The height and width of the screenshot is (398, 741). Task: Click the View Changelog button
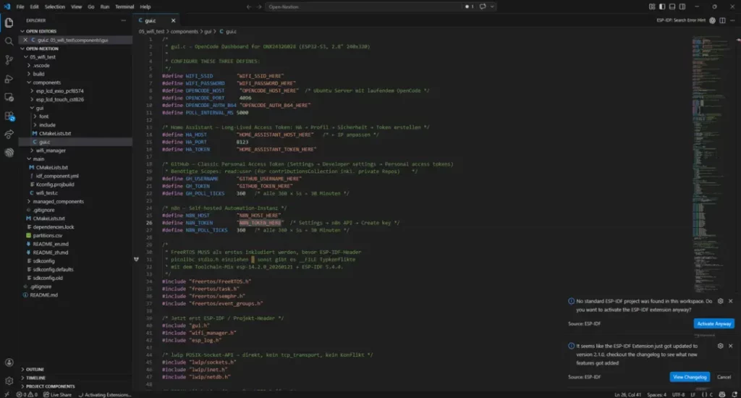690,377
